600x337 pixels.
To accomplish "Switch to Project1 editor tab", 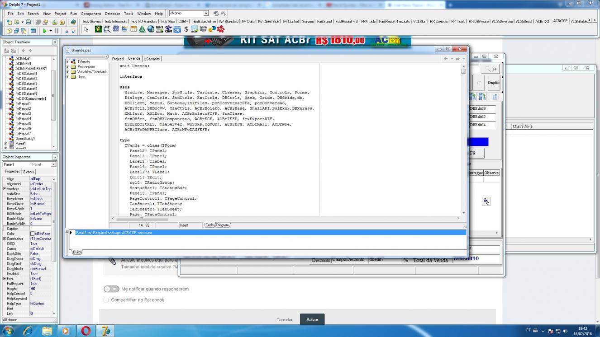I will (118, 59).
